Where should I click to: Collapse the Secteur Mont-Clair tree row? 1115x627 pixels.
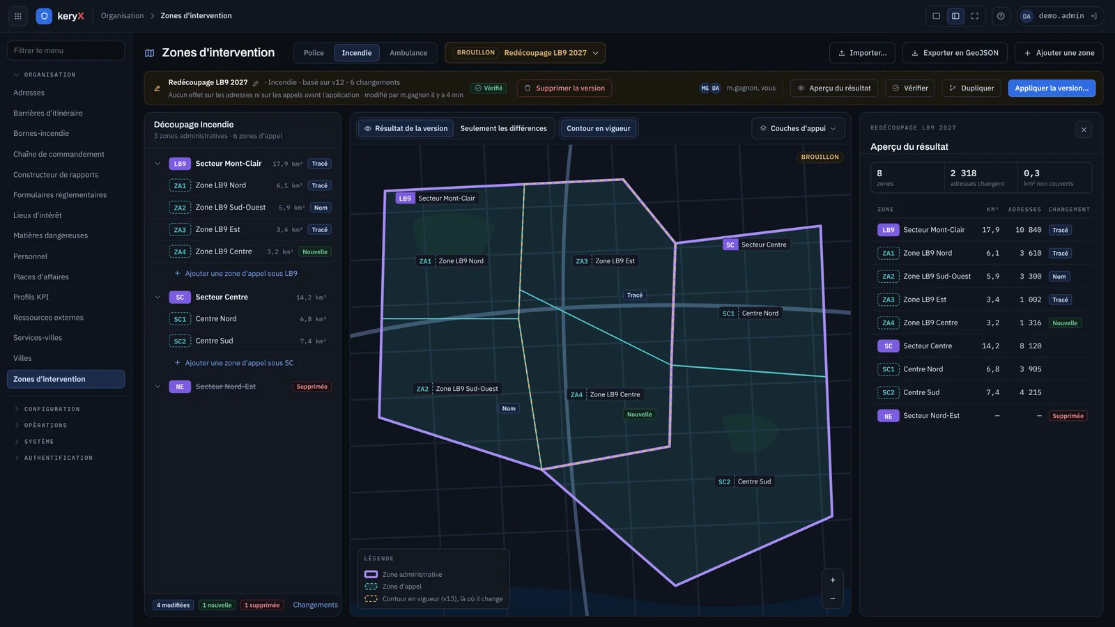click(x=157, y=164)
